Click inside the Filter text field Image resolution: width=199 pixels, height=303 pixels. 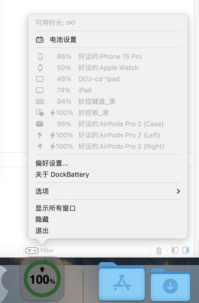95,251
